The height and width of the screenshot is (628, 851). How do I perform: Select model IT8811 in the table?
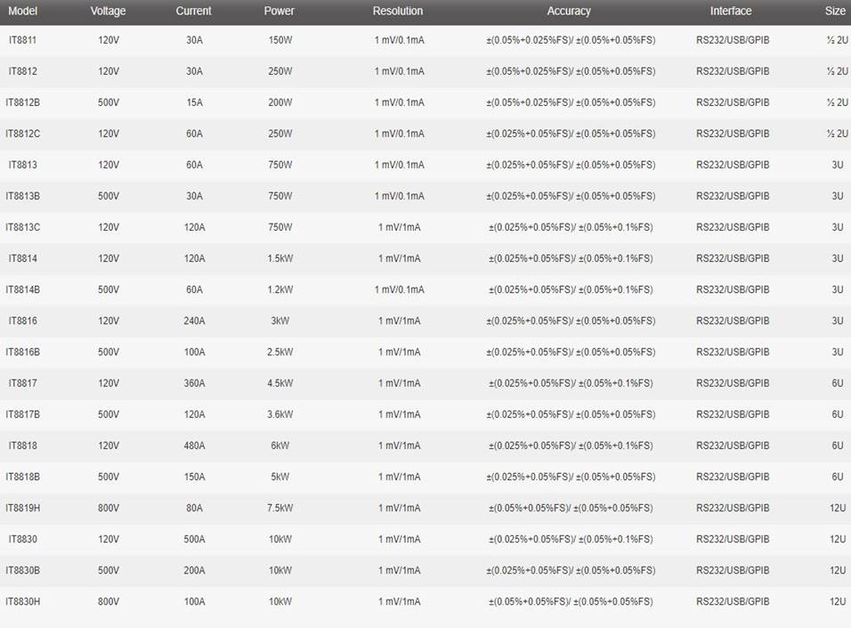pos(23,40)
